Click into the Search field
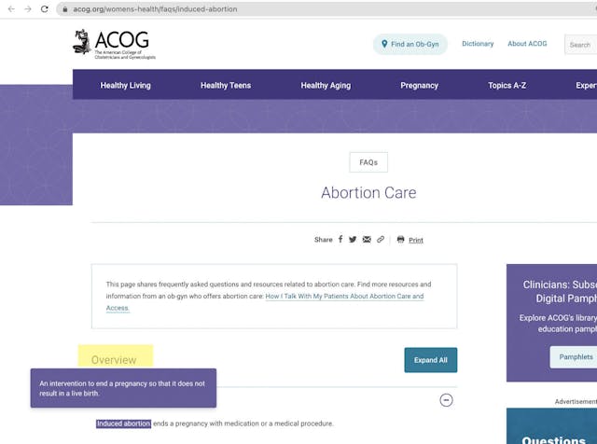The width and height of the screenshot is (597, 444). 580,45
